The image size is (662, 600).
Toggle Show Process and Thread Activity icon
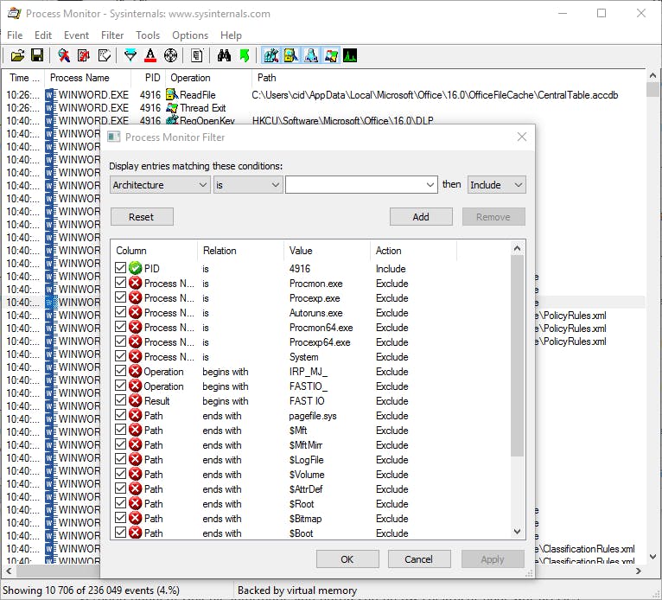coord(331,55)
